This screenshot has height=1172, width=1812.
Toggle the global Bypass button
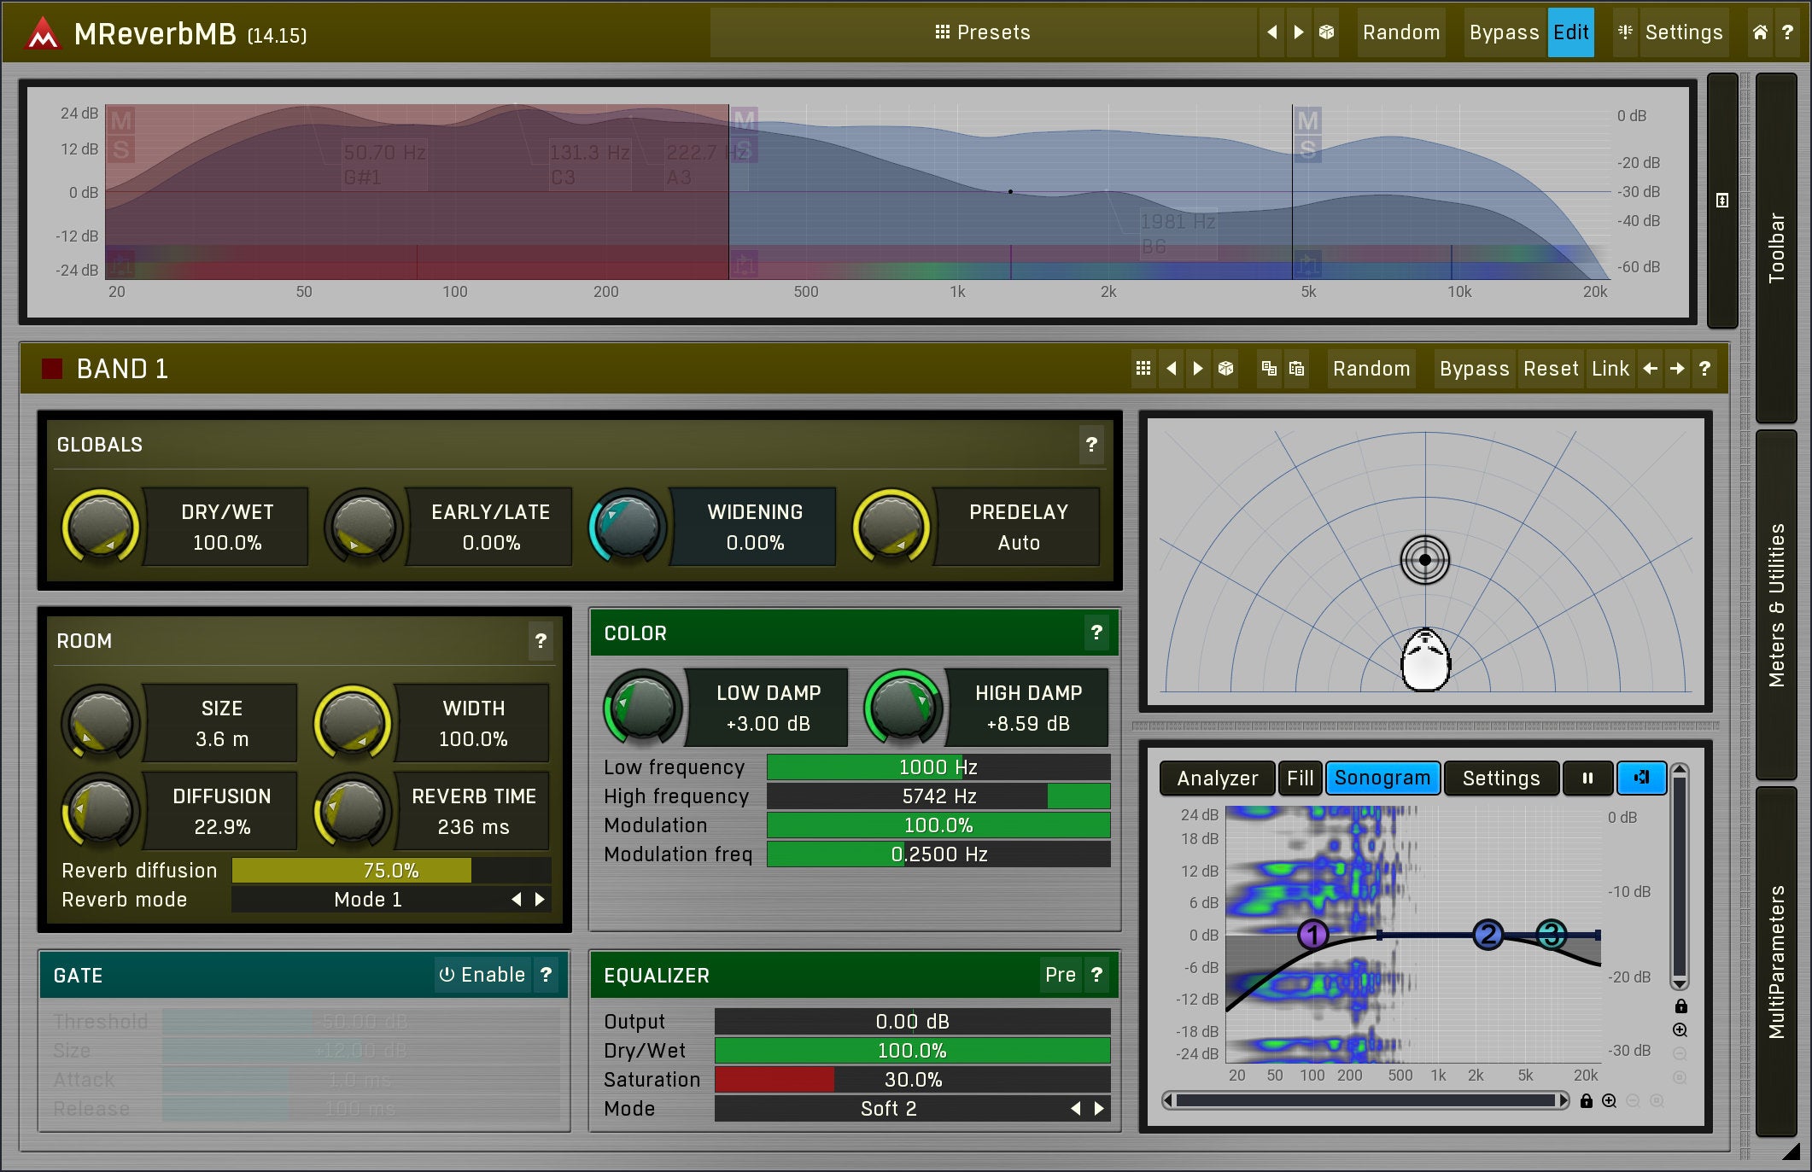pos(1504,32)
